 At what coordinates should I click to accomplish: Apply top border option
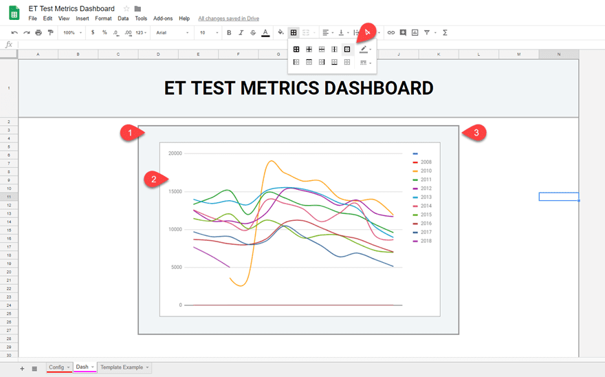309,62
